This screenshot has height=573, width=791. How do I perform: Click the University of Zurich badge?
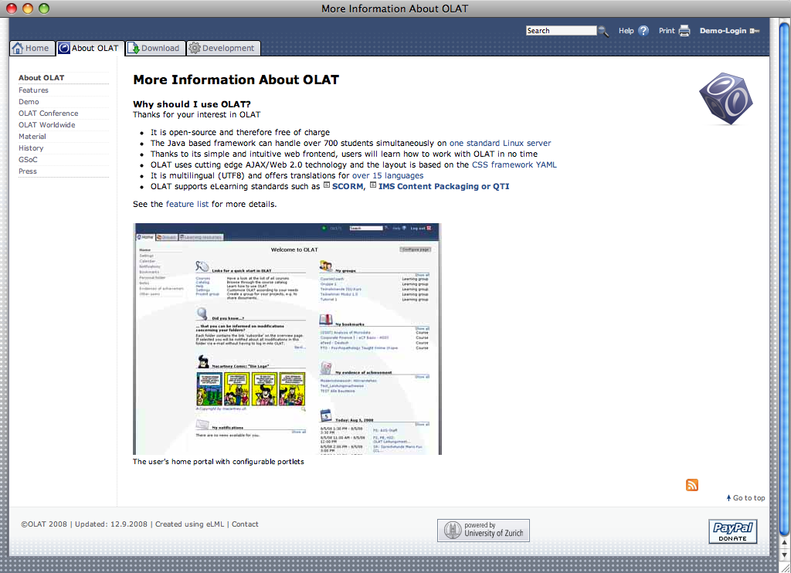[484, 530]
